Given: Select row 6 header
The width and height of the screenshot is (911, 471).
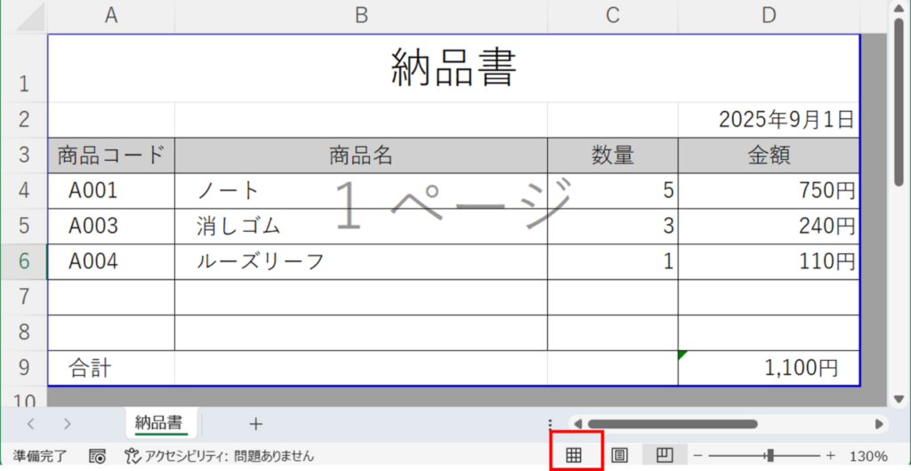Looking at the screenshot, I should [x=23, y=261].
